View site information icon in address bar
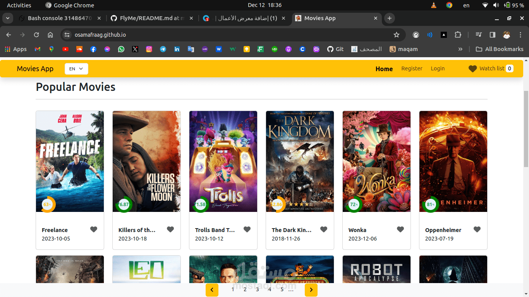Viewport: 529px width, 297px height. tap(67, 35)
